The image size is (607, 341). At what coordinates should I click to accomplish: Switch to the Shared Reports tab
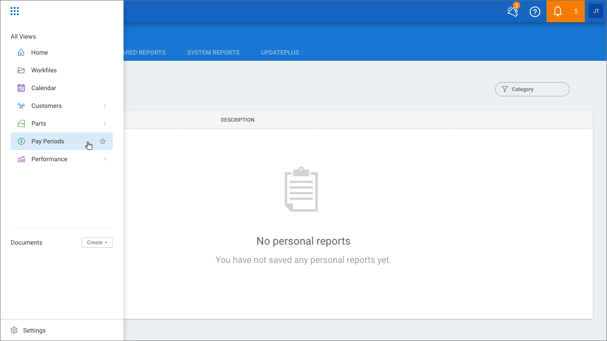tap(144, 52)
